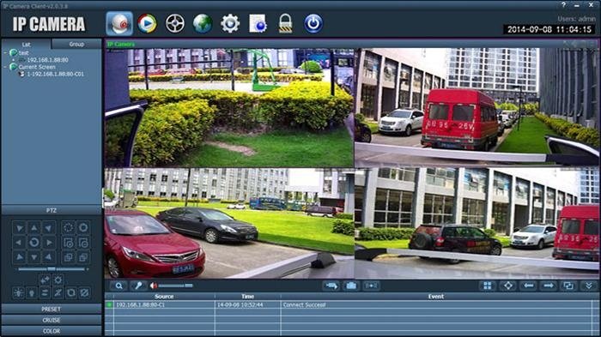
Task: Lock the client with padlock icon
Action: click(x=286, y=24)
